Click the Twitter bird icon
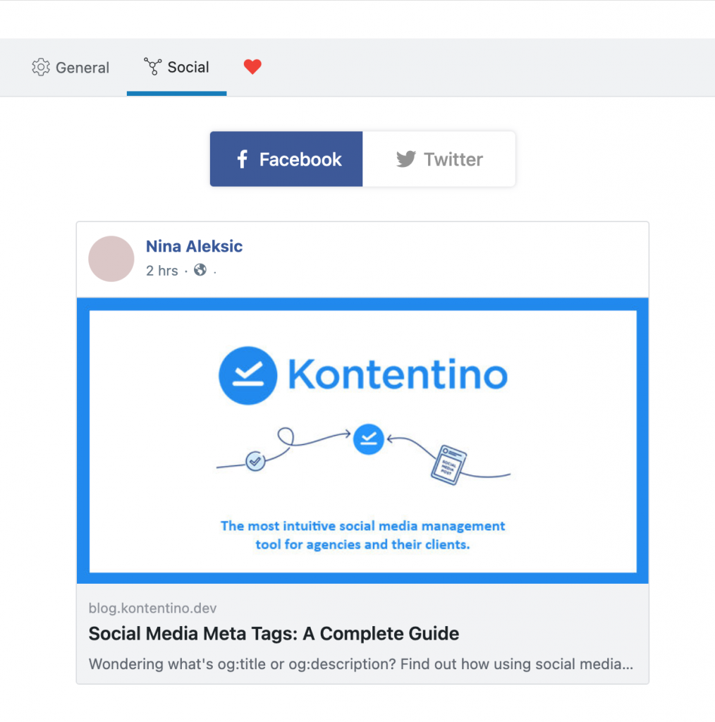715x722 pixels. (x=405, y=159)
